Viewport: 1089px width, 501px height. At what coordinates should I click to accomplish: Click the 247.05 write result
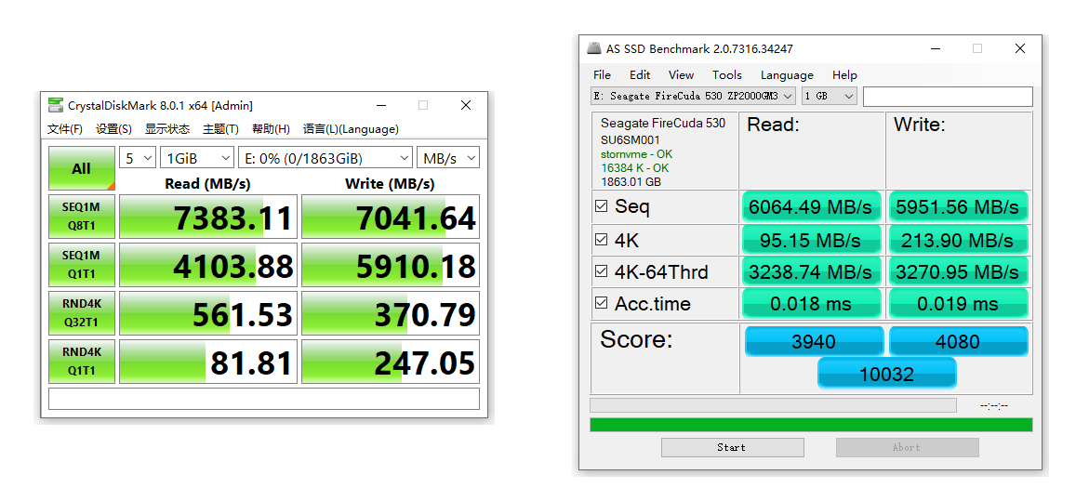391,361
